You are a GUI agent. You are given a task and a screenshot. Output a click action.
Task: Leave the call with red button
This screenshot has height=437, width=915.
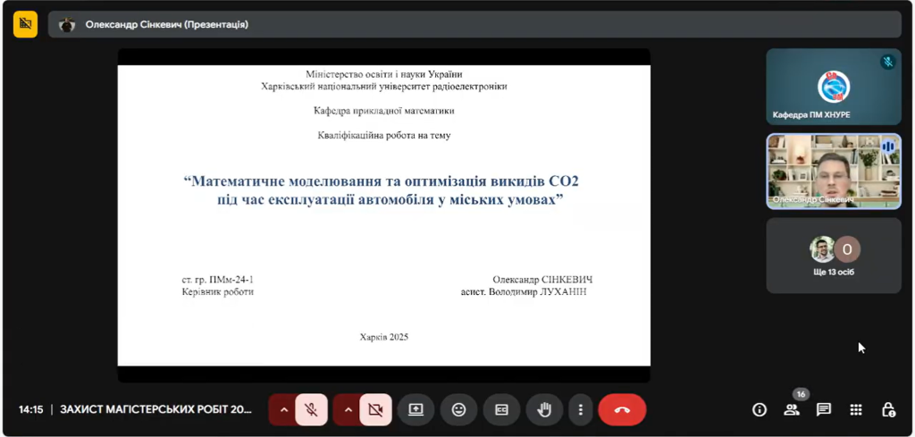coord(622,409)
